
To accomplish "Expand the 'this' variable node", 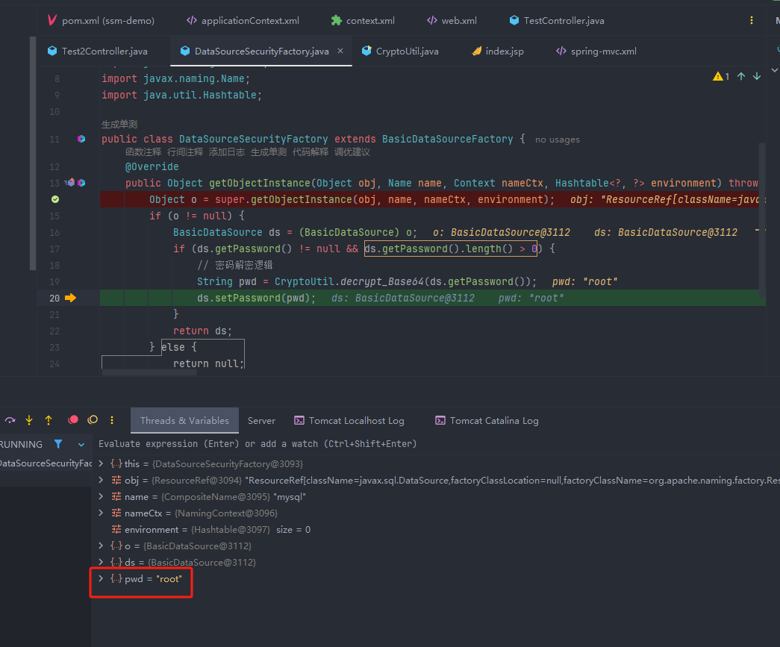I will 102,463.
